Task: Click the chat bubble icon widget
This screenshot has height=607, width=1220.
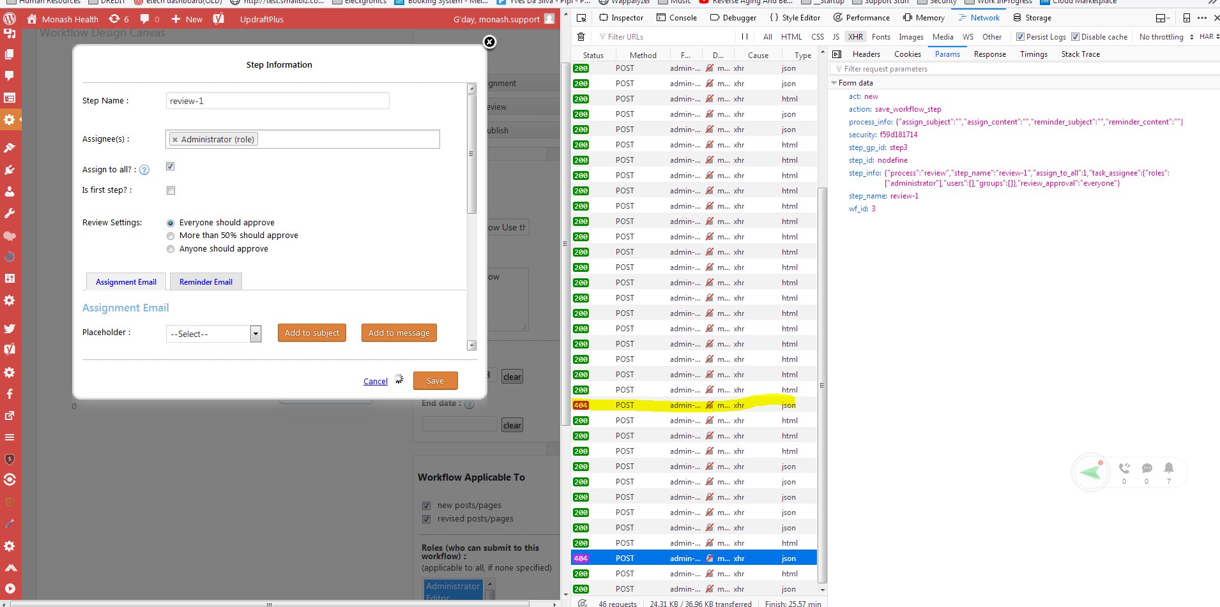Action: coord(1147,468)
